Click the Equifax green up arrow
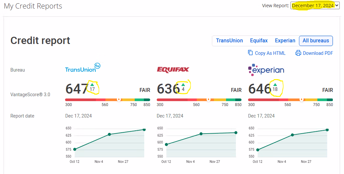The image size is (344, 174). [183, 85]
